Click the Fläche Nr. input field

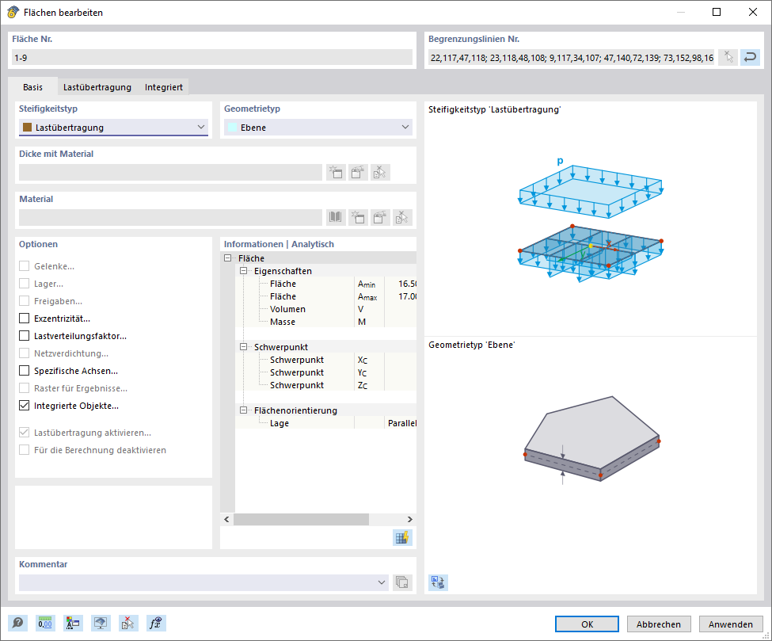211,58
